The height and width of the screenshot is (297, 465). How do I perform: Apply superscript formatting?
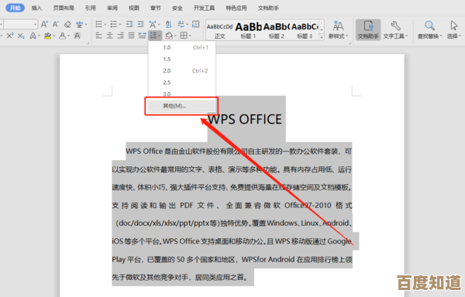(10, 36)
